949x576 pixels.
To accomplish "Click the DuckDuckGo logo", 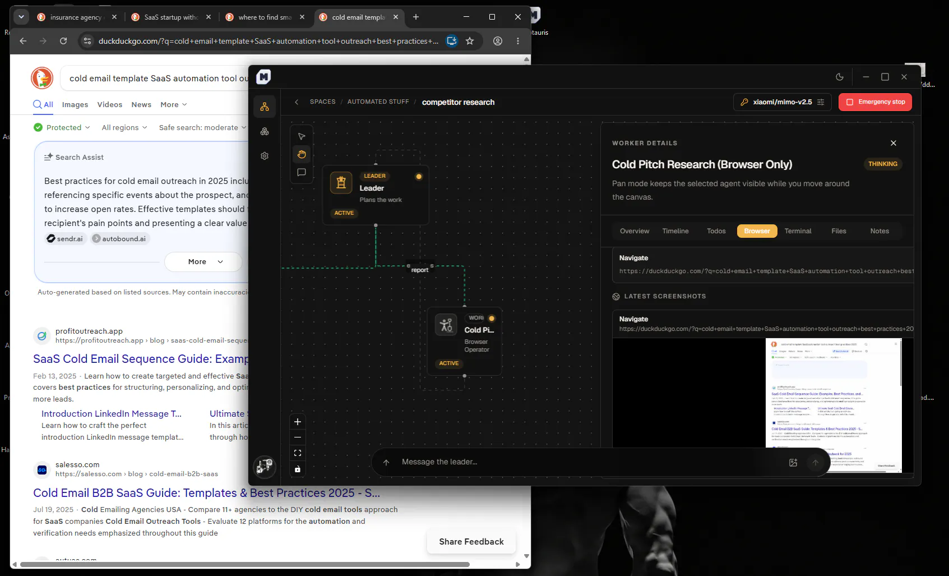I will click(42, 78).
